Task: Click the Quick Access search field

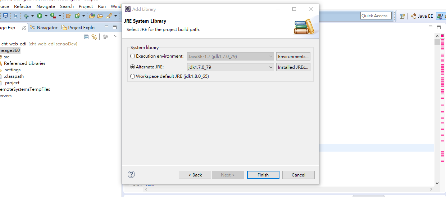Action: pyautogui.click(x=376, y=16)
